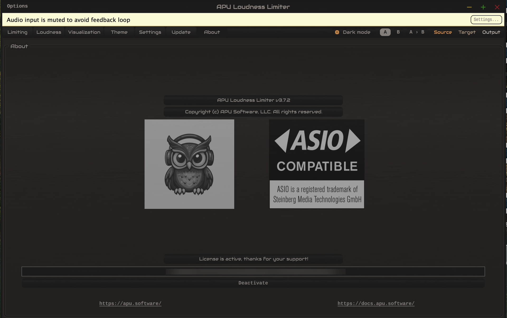The width and height of the screenshot is (507, 318).
Task: Click the ASIO Compatible logo image
Action: click(317, 164)
